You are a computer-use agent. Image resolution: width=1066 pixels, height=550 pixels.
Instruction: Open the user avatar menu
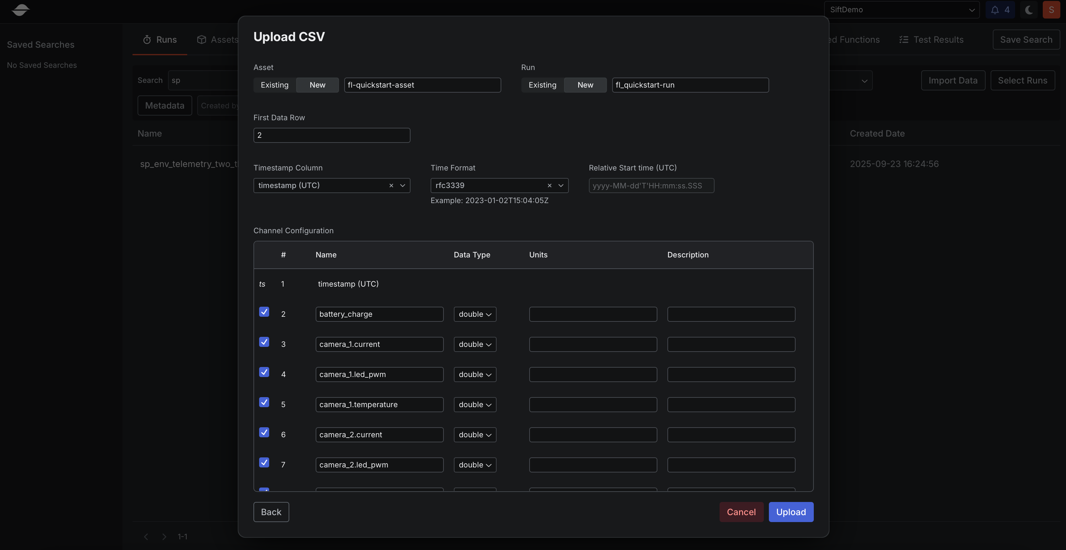point(1051,10)
